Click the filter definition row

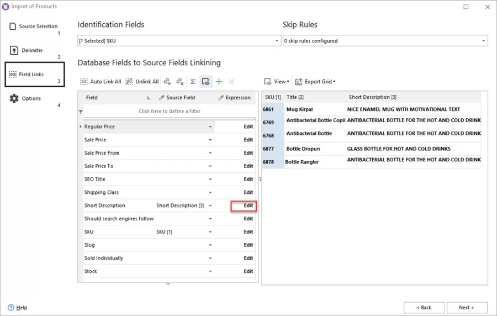tap(170, 111)
